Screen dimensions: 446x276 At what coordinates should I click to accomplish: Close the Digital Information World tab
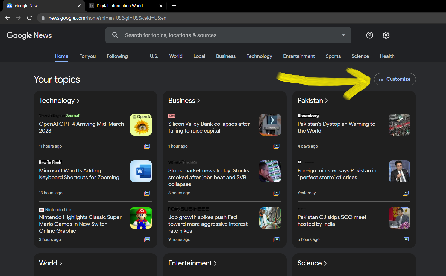pyautogui.click(x=161, y=6)
